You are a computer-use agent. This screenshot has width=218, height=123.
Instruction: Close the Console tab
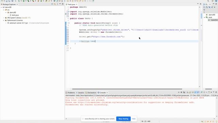(107, 93)
